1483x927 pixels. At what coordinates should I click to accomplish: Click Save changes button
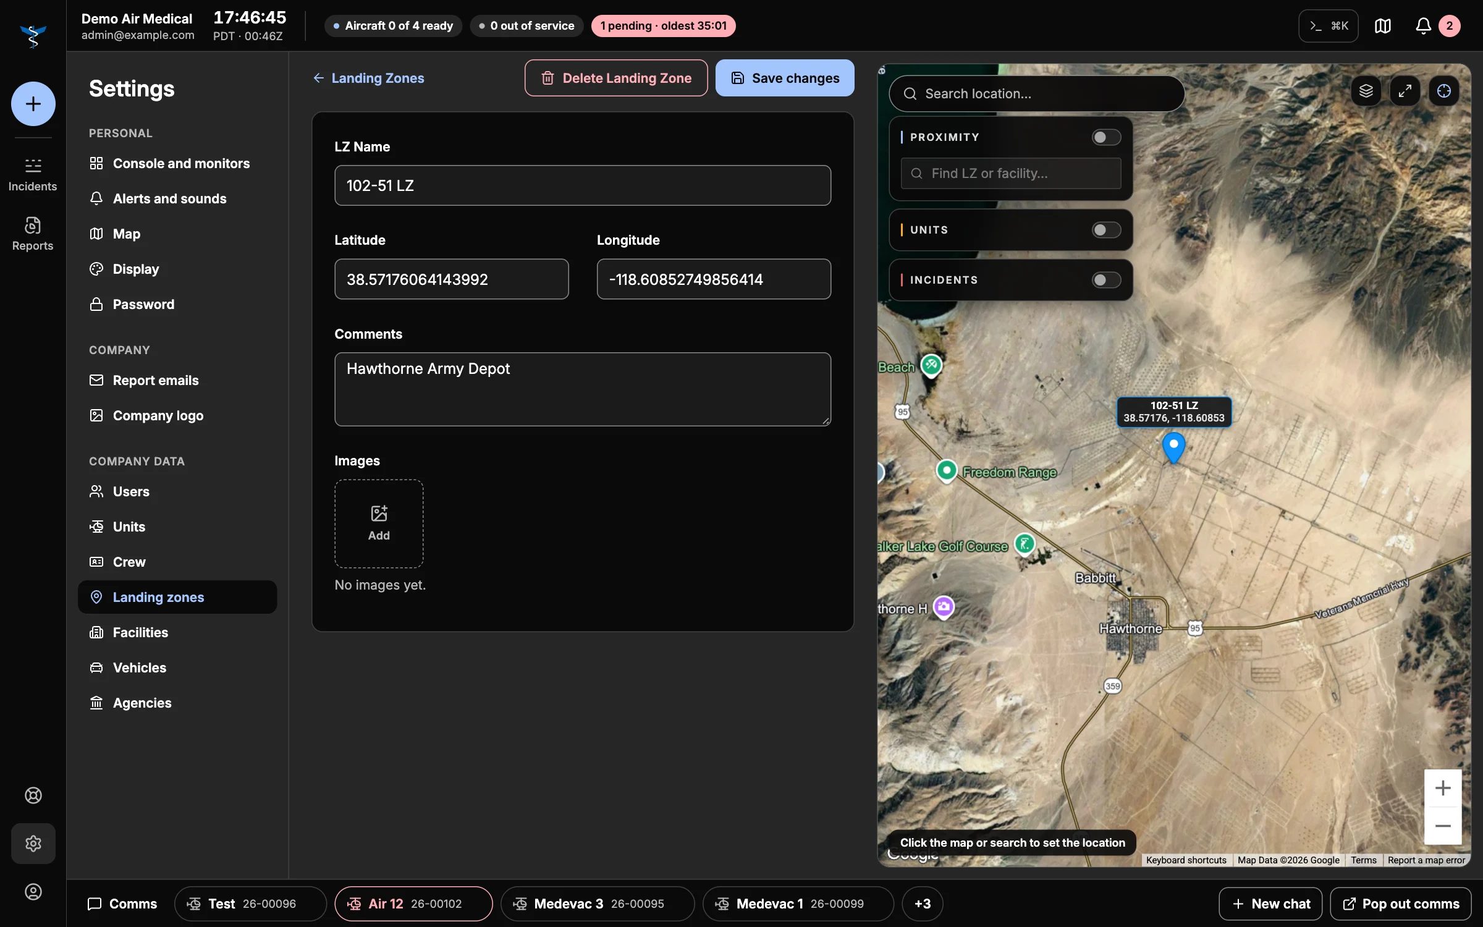[x=785, y=78]
